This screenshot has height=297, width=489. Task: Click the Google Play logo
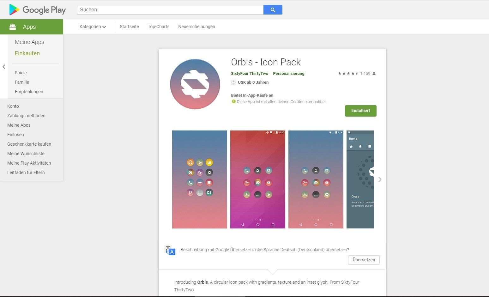tap(38, 10)
